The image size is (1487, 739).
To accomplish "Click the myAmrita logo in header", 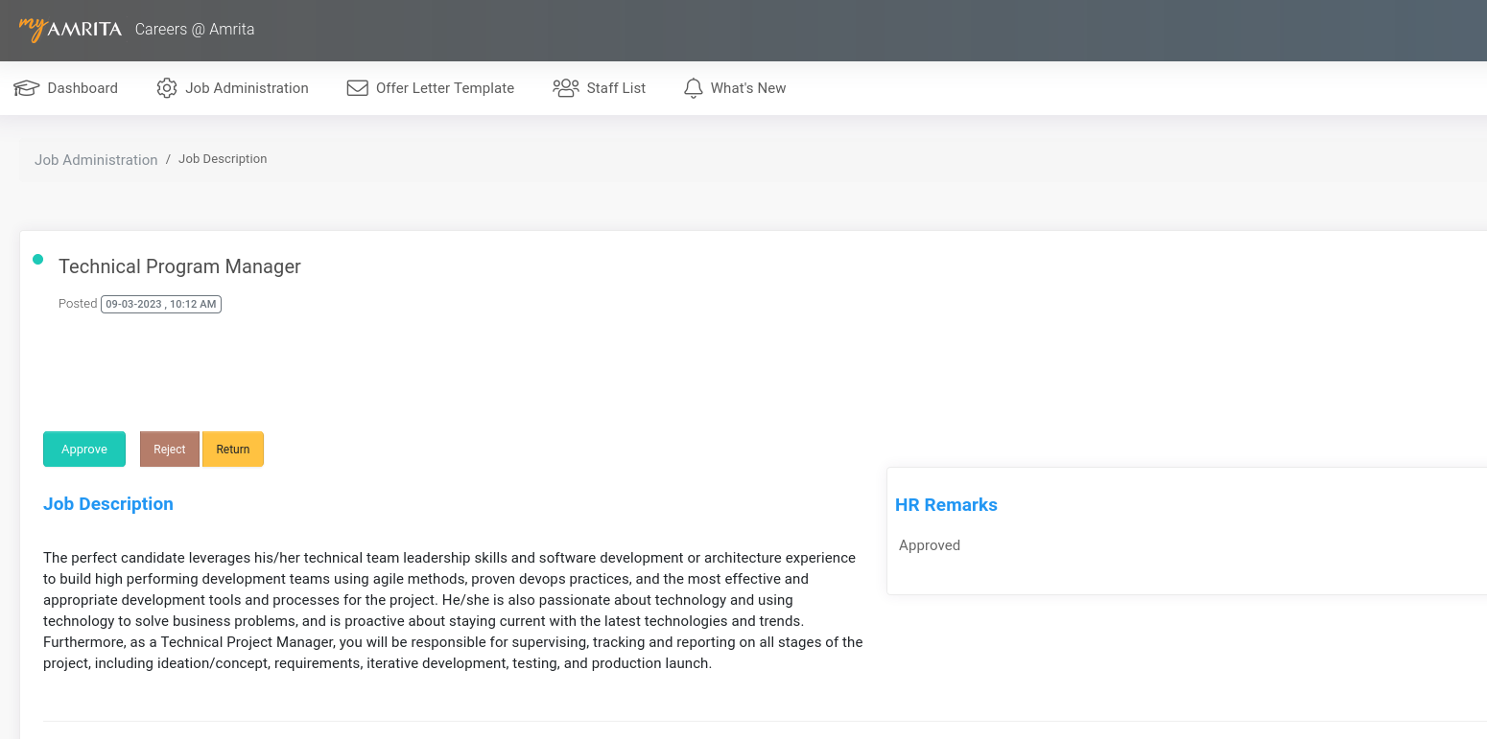I will (x=70, y=29).
